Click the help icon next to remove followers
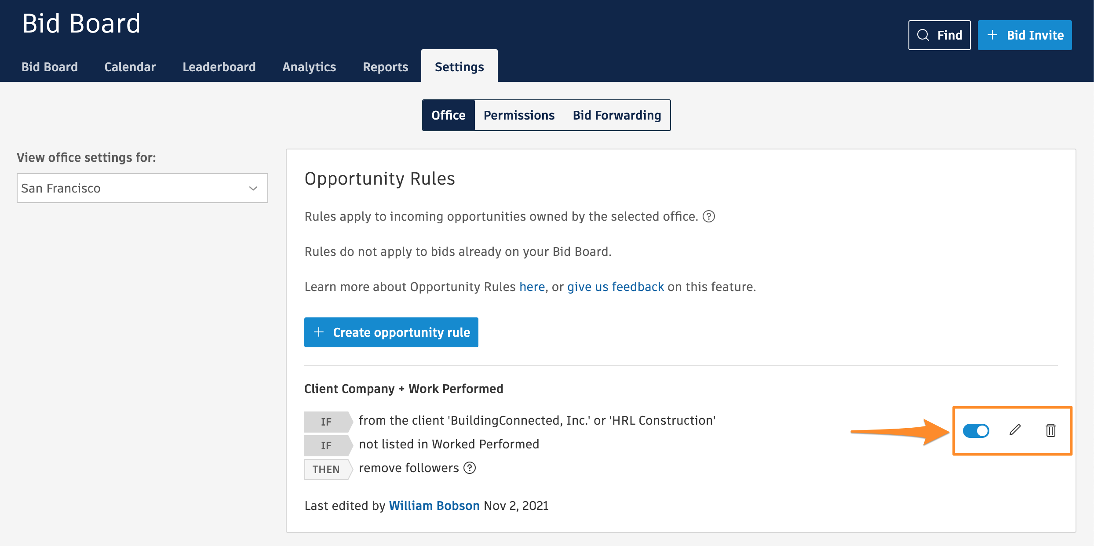Viewport: 1094px width, 546px height. point(470,468)
